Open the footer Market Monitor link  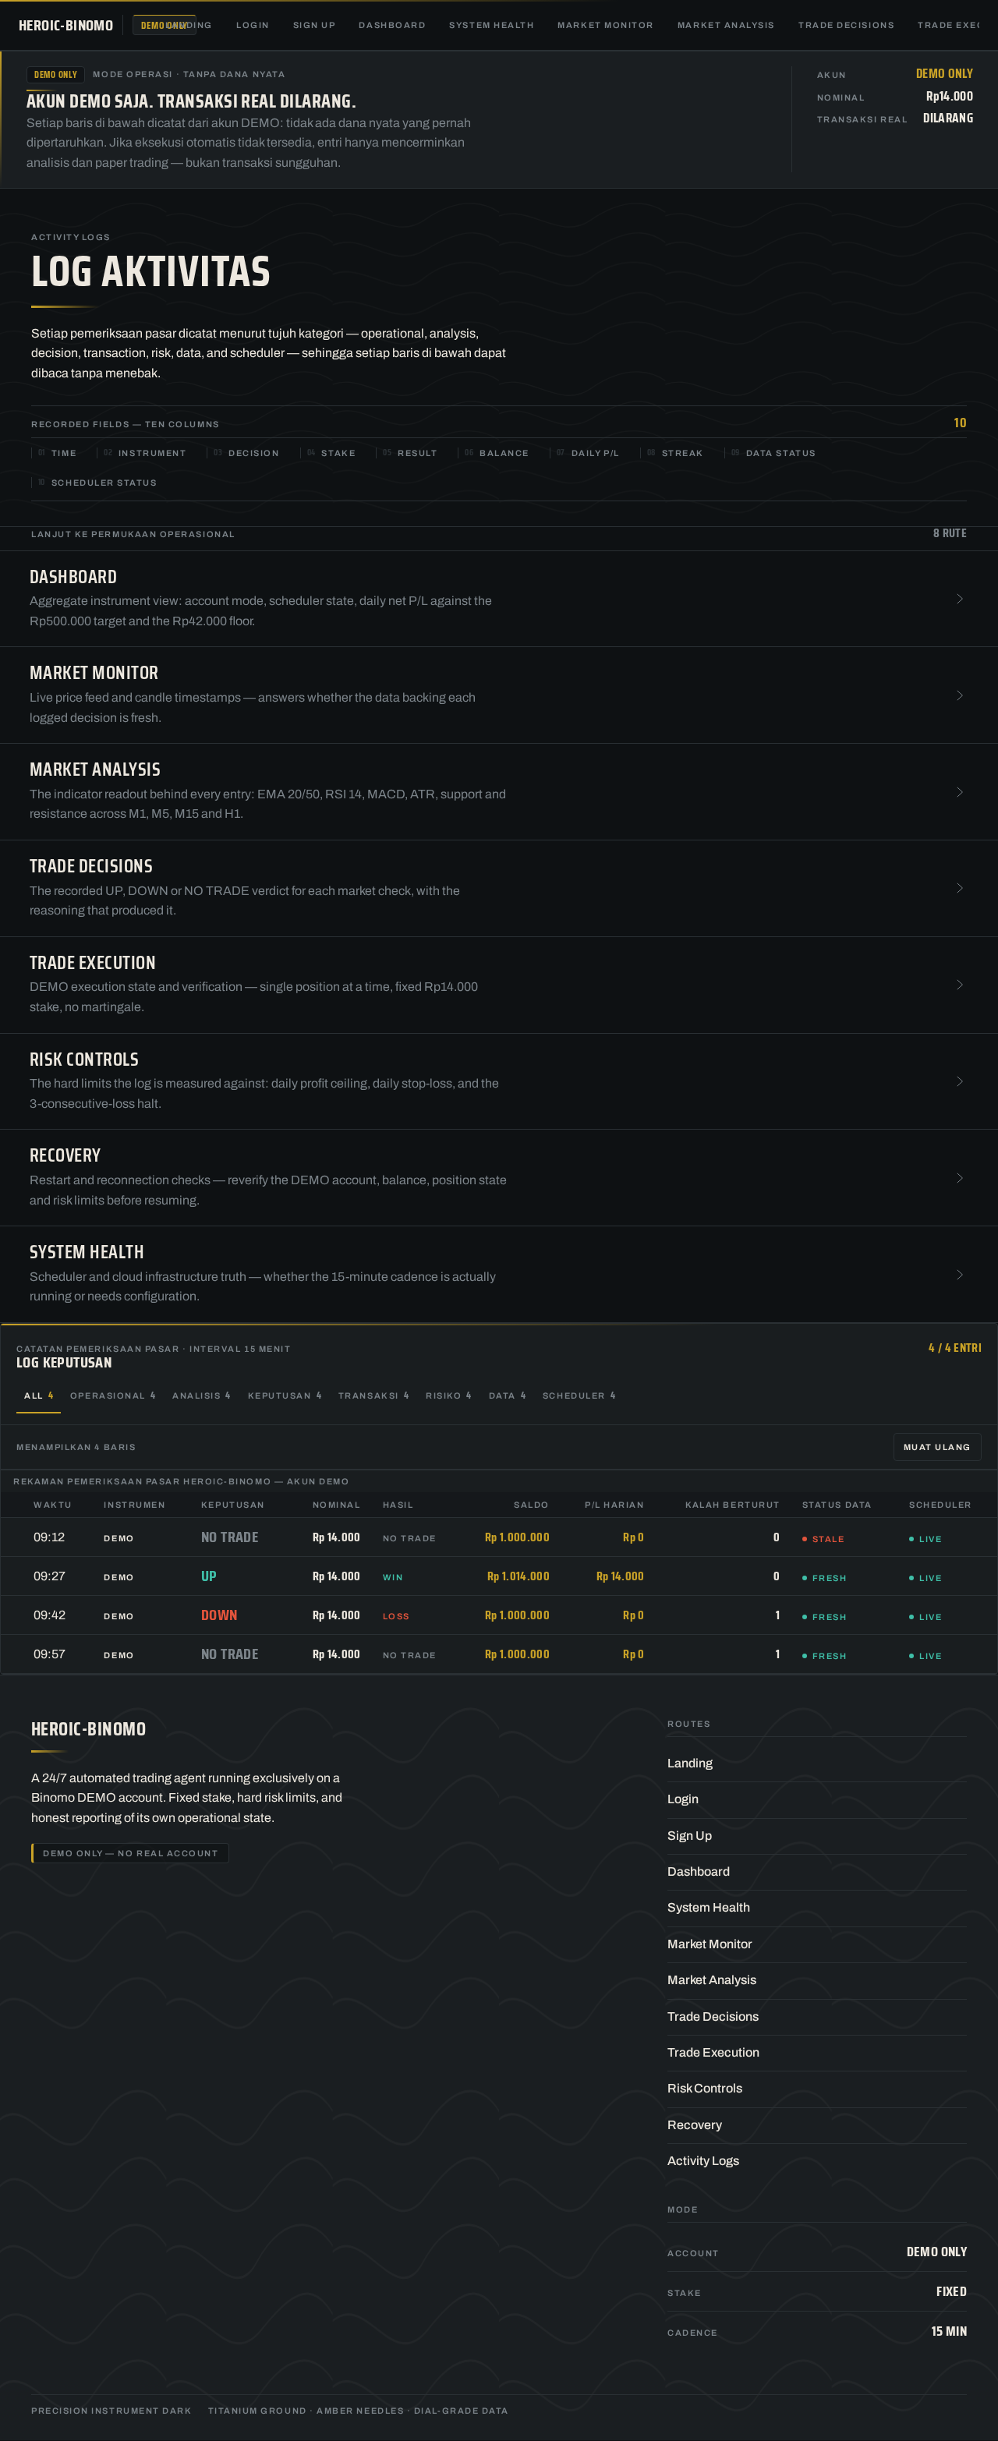709,1944
